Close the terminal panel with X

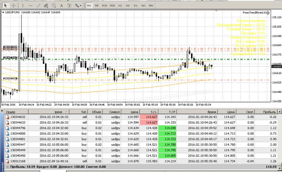2,111
